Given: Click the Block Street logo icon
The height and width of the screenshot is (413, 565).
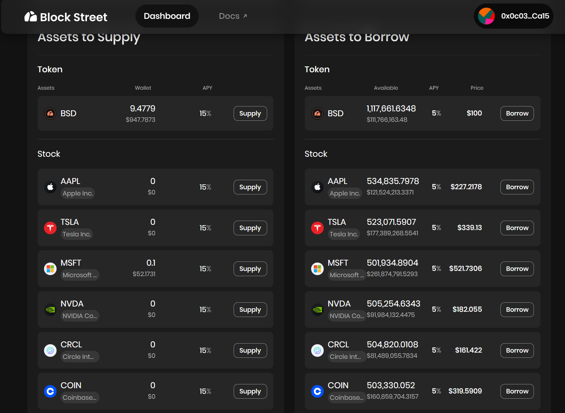Looking at the screenshot, I should (x=31, y=16).
